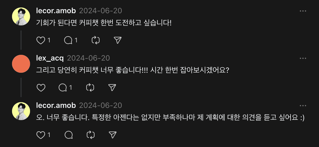Like the last lecor.amob reply
Viewport: 319px width, 147px height.
(x=41, y=135)
